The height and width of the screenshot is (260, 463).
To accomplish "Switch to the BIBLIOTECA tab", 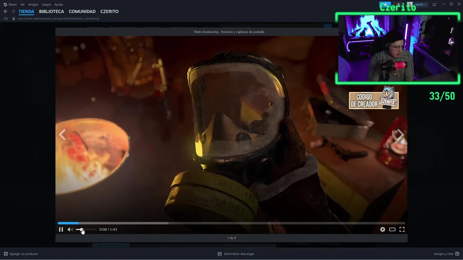I will tap(51, 12).
